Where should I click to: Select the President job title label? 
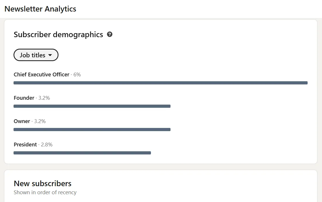click(25, 145)
